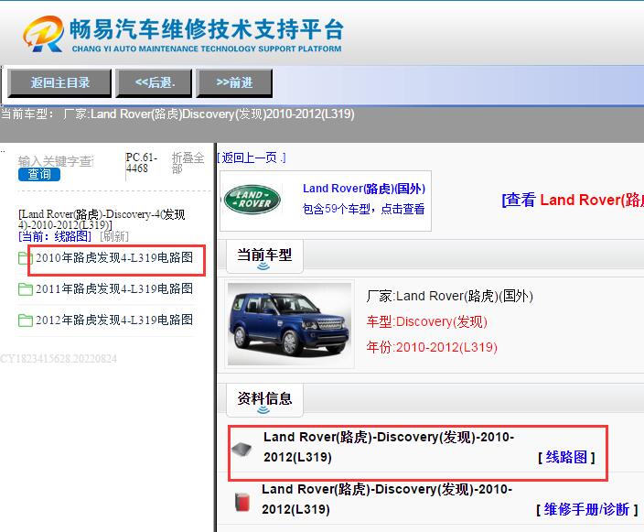Focus the keyword search input field
The width and height of the screenshot is (644, 532).
56,161
